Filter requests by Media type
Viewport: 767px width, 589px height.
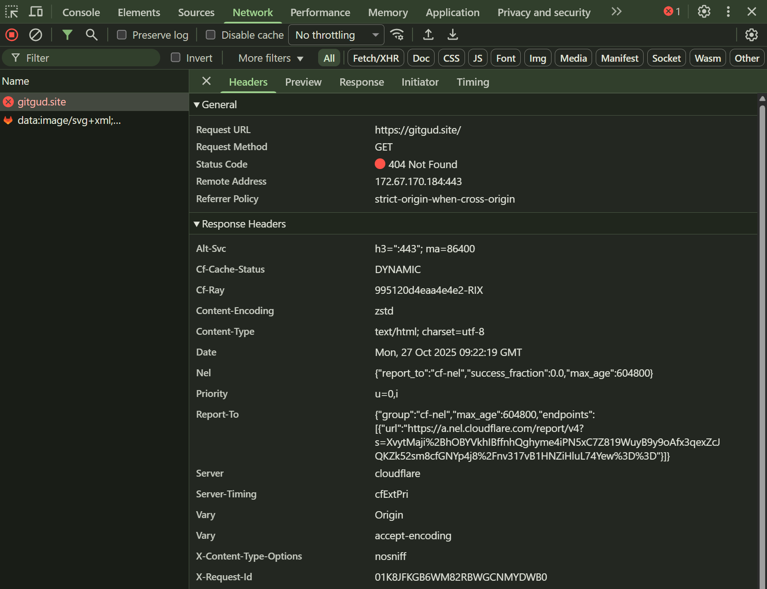574,58
